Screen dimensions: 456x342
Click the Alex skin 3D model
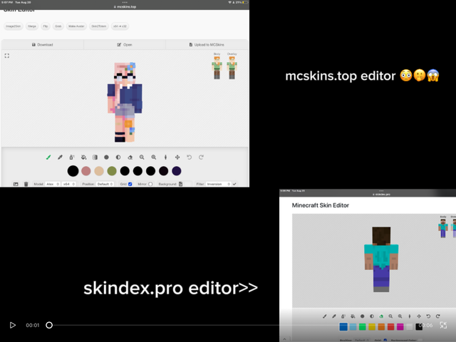click(125, 102)
